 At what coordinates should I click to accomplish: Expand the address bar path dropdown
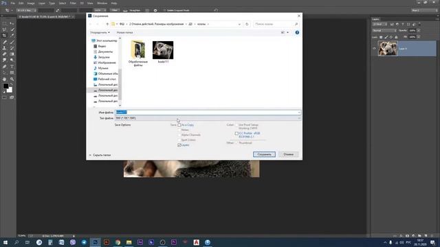click(239, 24)
